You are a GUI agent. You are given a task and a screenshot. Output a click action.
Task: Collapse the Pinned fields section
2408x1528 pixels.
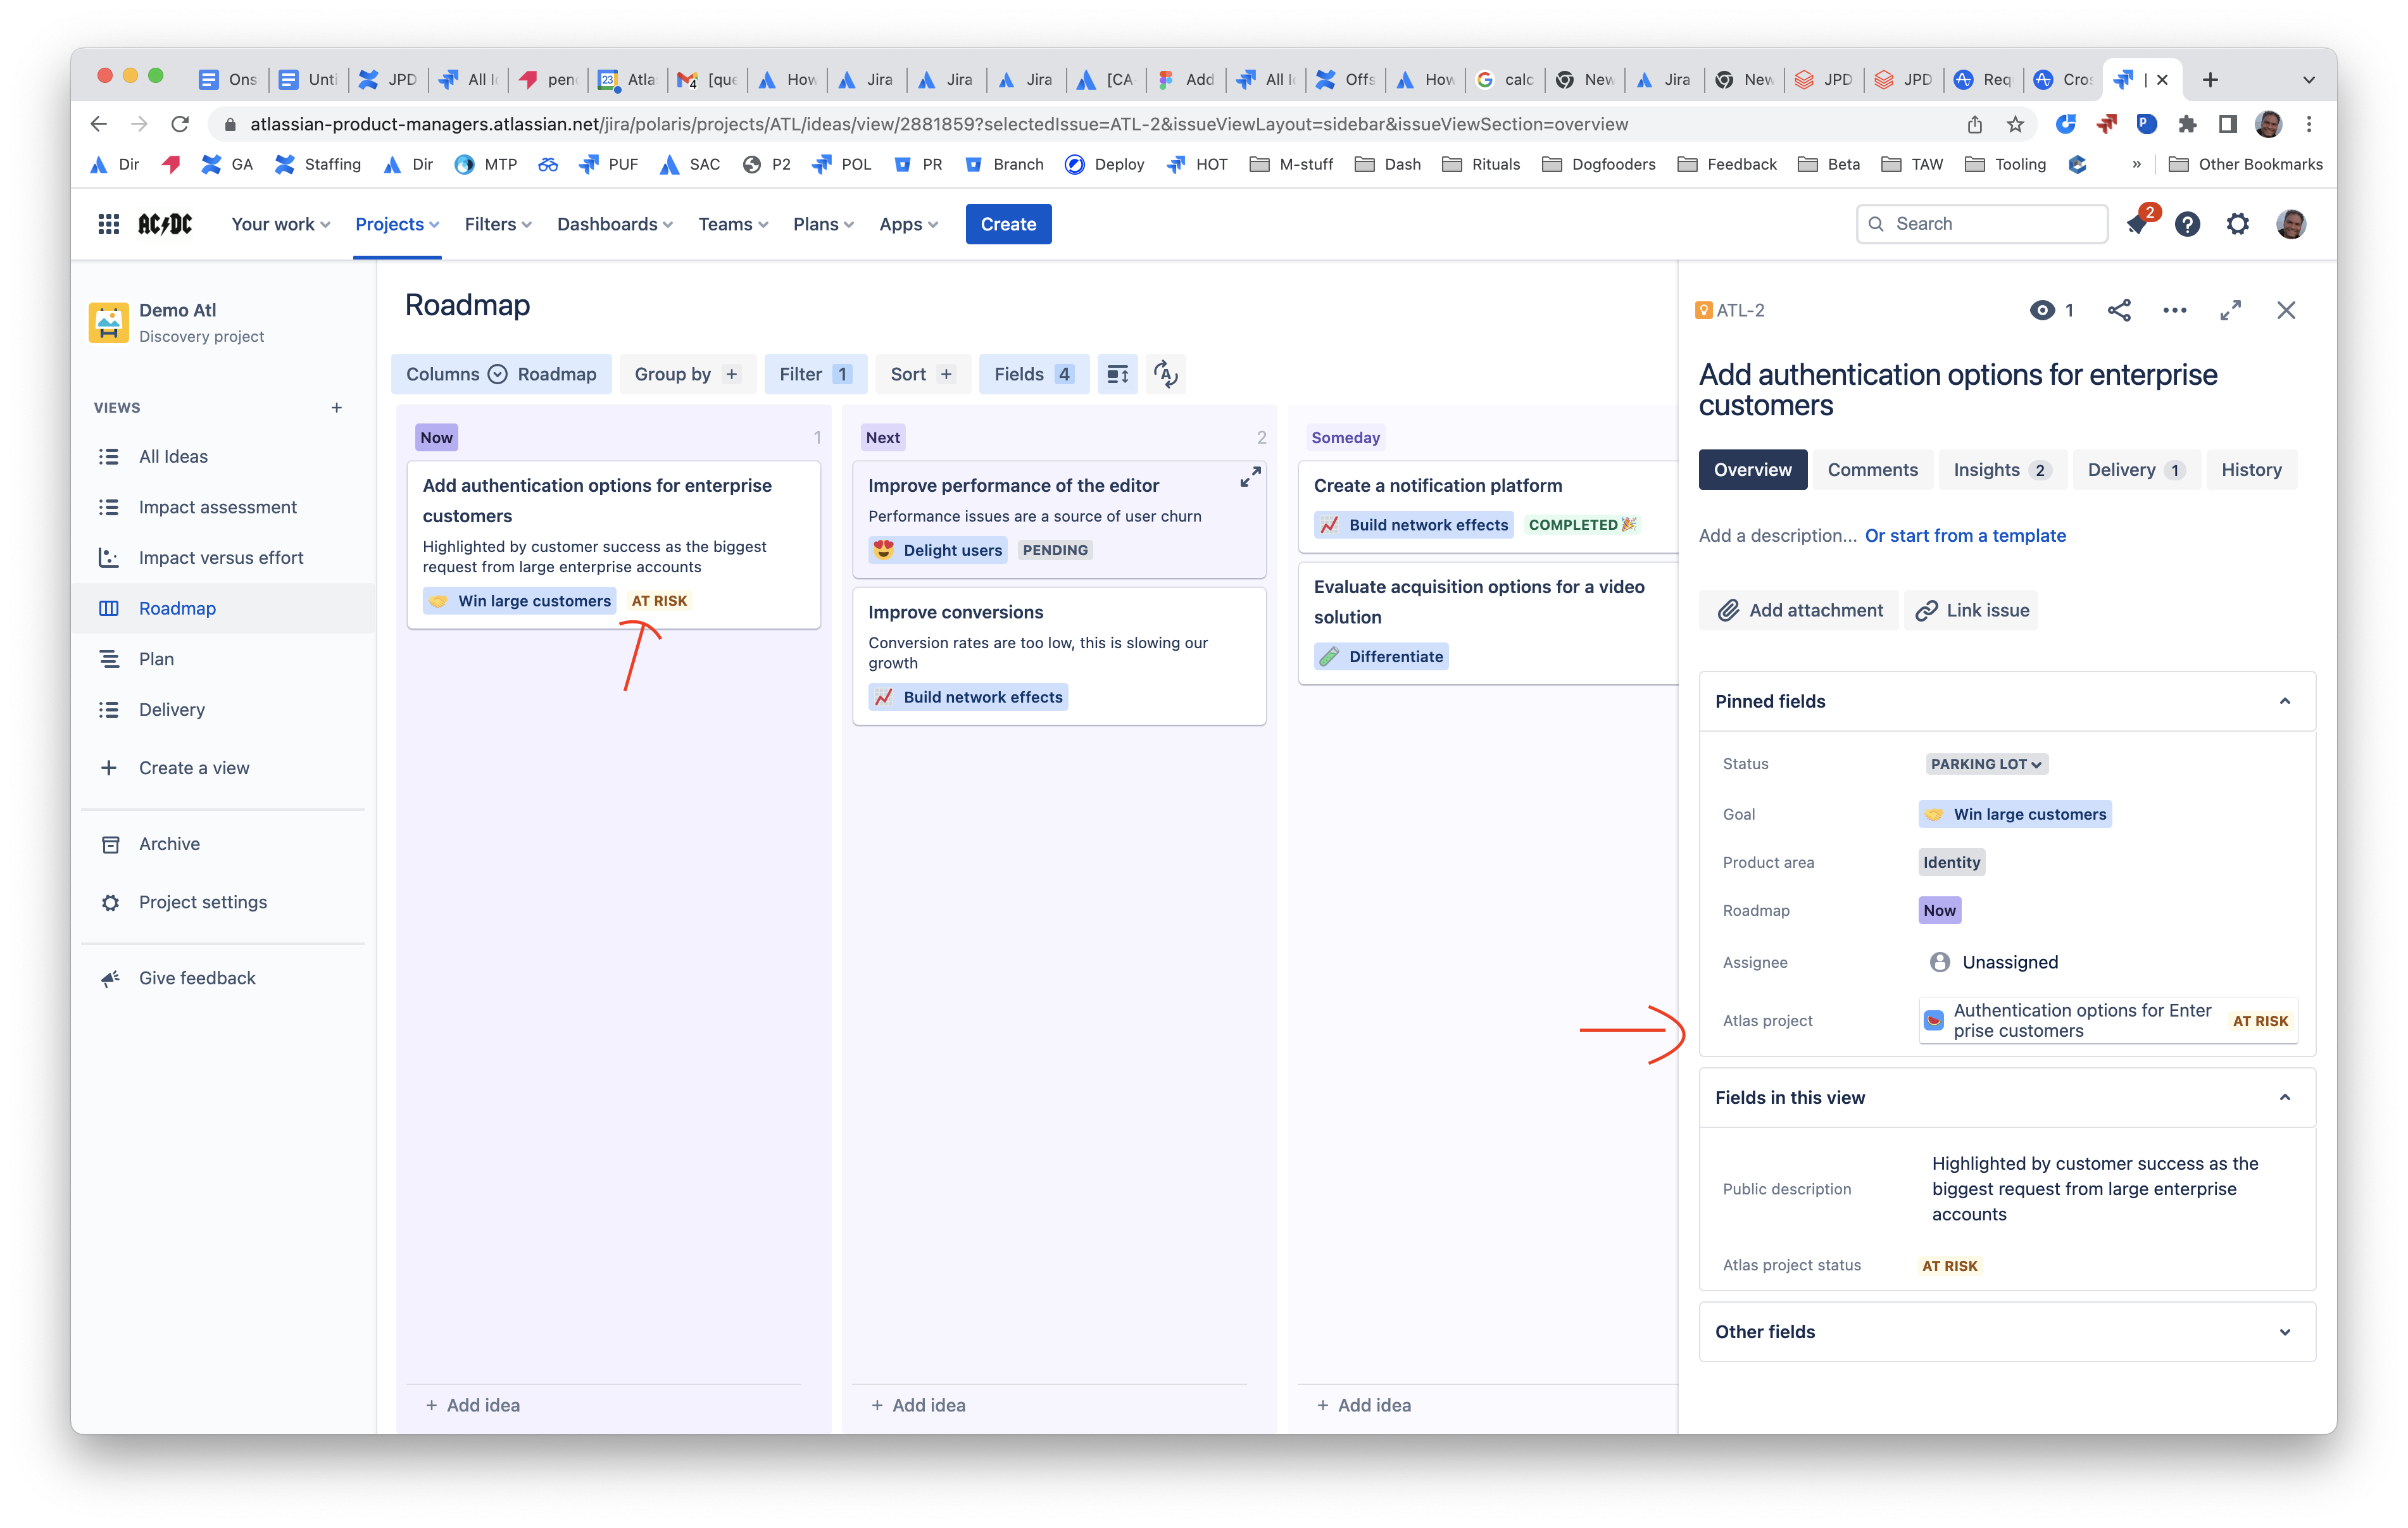pos(2284,701)
